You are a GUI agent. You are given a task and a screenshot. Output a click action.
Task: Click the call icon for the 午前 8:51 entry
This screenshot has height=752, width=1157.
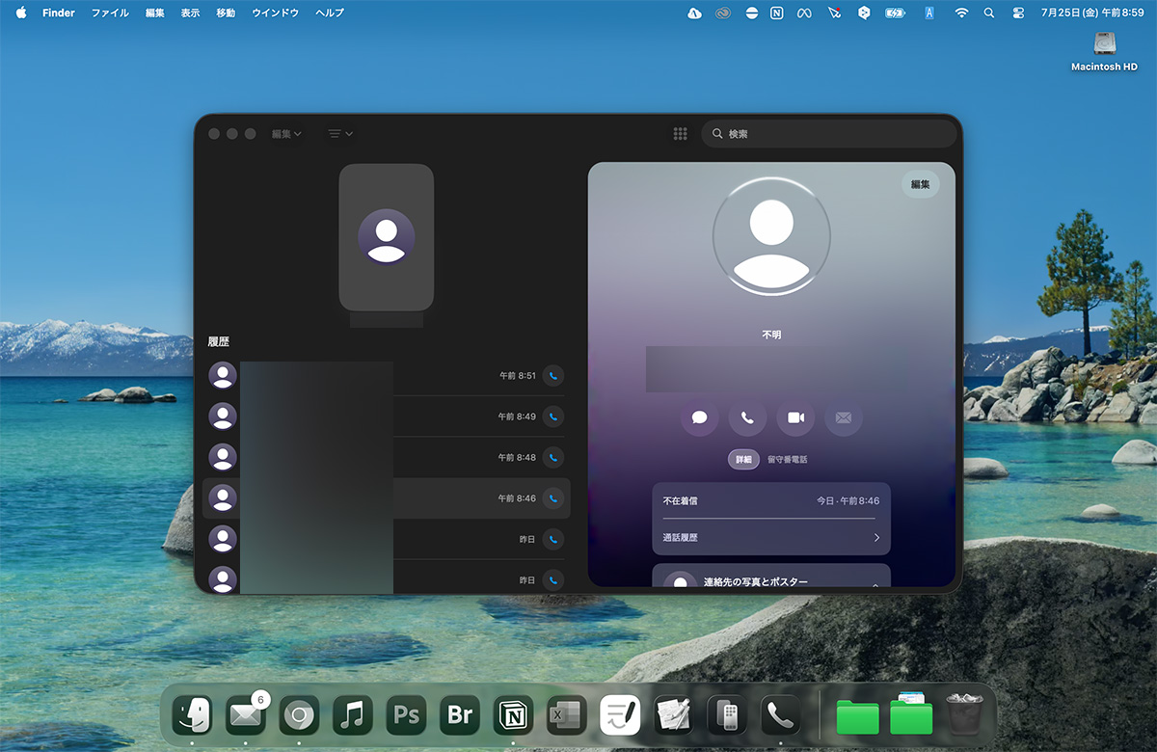(x=552, y=375)
